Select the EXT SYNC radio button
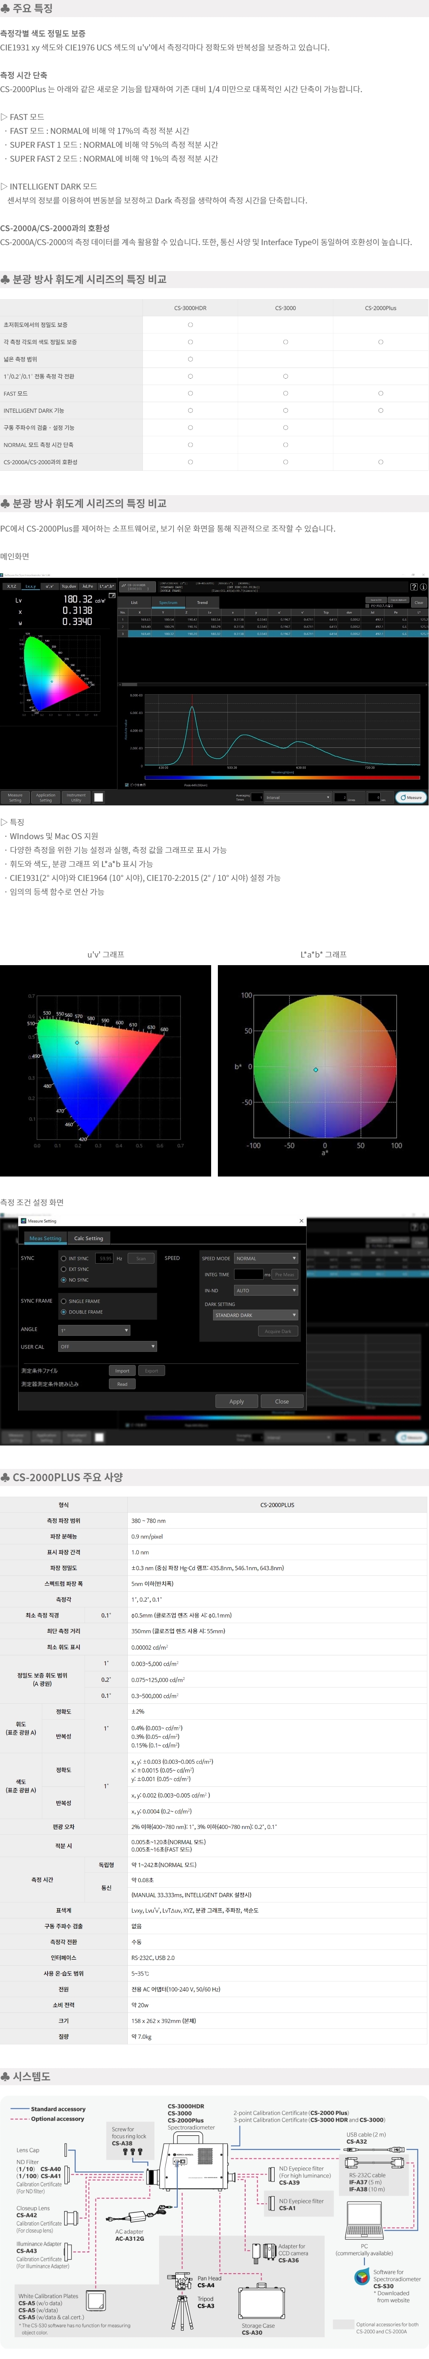Screen dimensions: 429x2359 click(64, 1269)
